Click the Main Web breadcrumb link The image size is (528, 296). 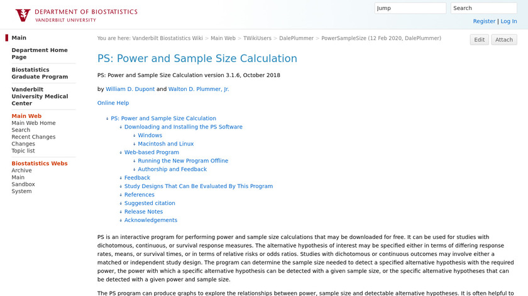[x=223, y=38]
